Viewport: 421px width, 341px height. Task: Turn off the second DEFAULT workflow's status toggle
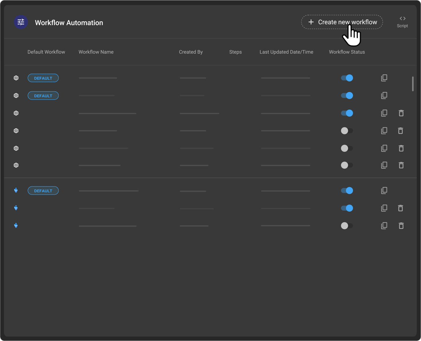point(347,95)
